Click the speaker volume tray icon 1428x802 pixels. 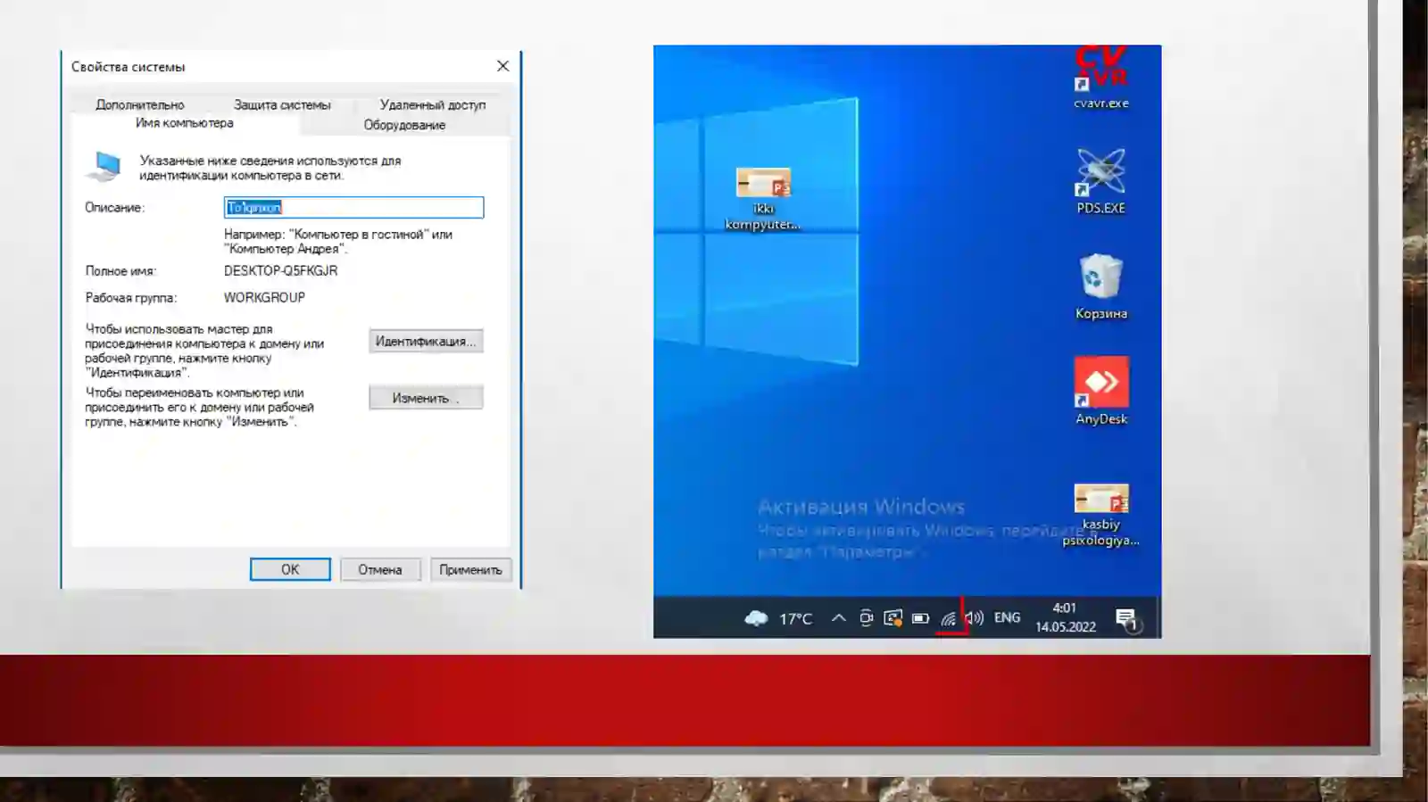click(x=975, y=618)
